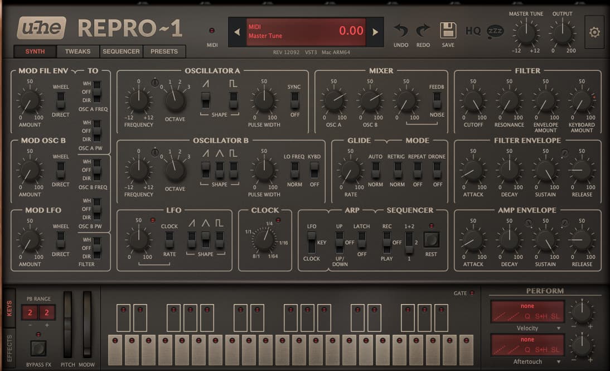The height and width of the screenshot is (371, 610).
Task: Click the Redo arrow icon
Action: (423, 30)
